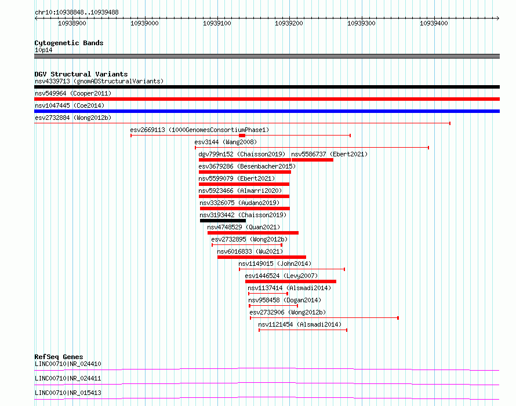Image resolution: width=516 pixels, height=406 pixels.
Task: Click the nsv6016833 red variant bar
Action: (x=261, y=257)
